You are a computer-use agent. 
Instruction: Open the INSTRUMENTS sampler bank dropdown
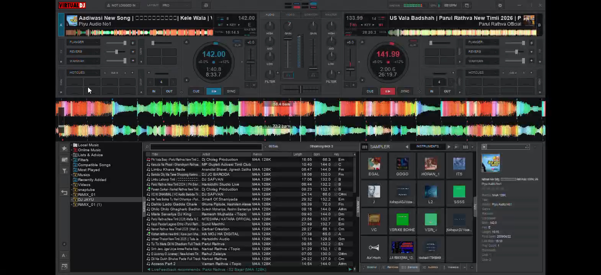click(428, 147)
